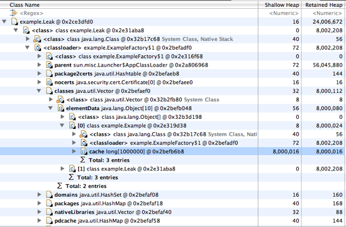346x227 pixels.
Task: Click the icon of packages java.util.HashMap
Action: [49, 203]
